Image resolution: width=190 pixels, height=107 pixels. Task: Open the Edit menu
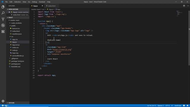coord(11,2)
